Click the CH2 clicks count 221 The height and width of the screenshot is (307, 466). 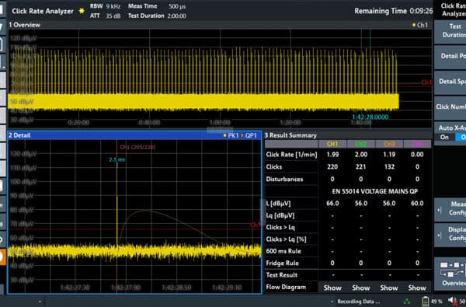(361, 167)
